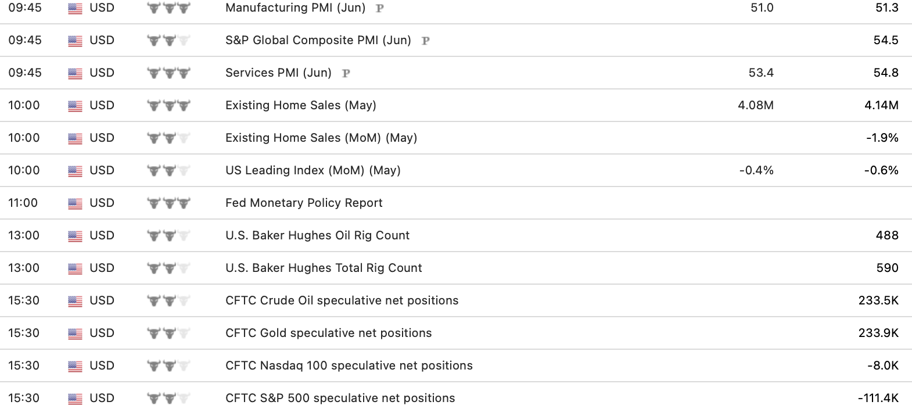Click the US flag in CFTC Gold speculative row
The height and width of the screenshot is (416, 912).
(x=75, y=333)
